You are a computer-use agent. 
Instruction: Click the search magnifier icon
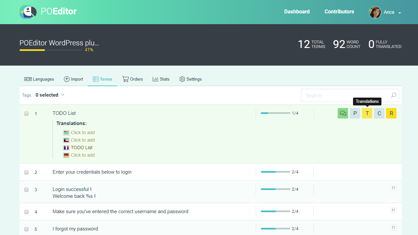coord(394,95)
